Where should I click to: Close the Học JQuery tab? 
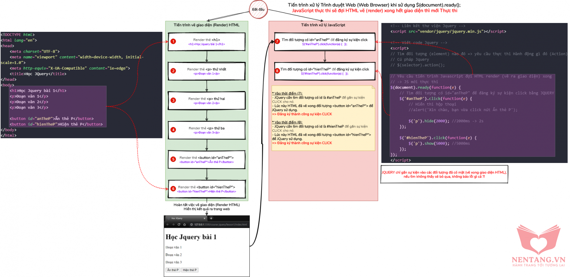[x=204, y=218]
